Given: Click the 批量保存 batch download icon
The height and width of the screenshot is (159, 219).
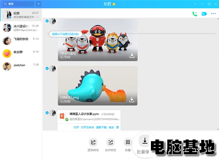Looking at the screenshot, I should (x=145, y=141).
